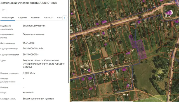The image size is (179, 102).
Task: Switch to the Части ЗУ tab
Action: (x=48, y=18)
